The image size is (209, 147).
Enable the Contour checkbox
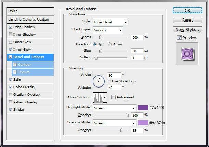click(15, 65)
